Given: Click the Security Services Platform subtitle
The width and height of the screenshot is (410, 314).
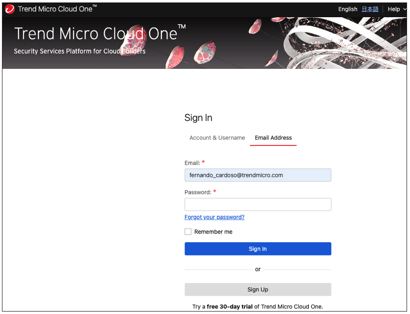Looking at the screenshot, I should (x=80, y=51).
